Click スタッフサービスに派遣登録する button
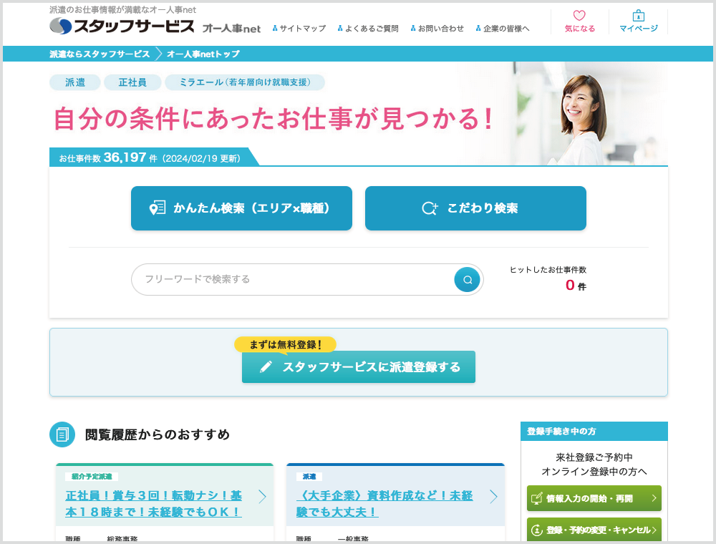The height and width of the screenshot is (544, 716). 359,367
